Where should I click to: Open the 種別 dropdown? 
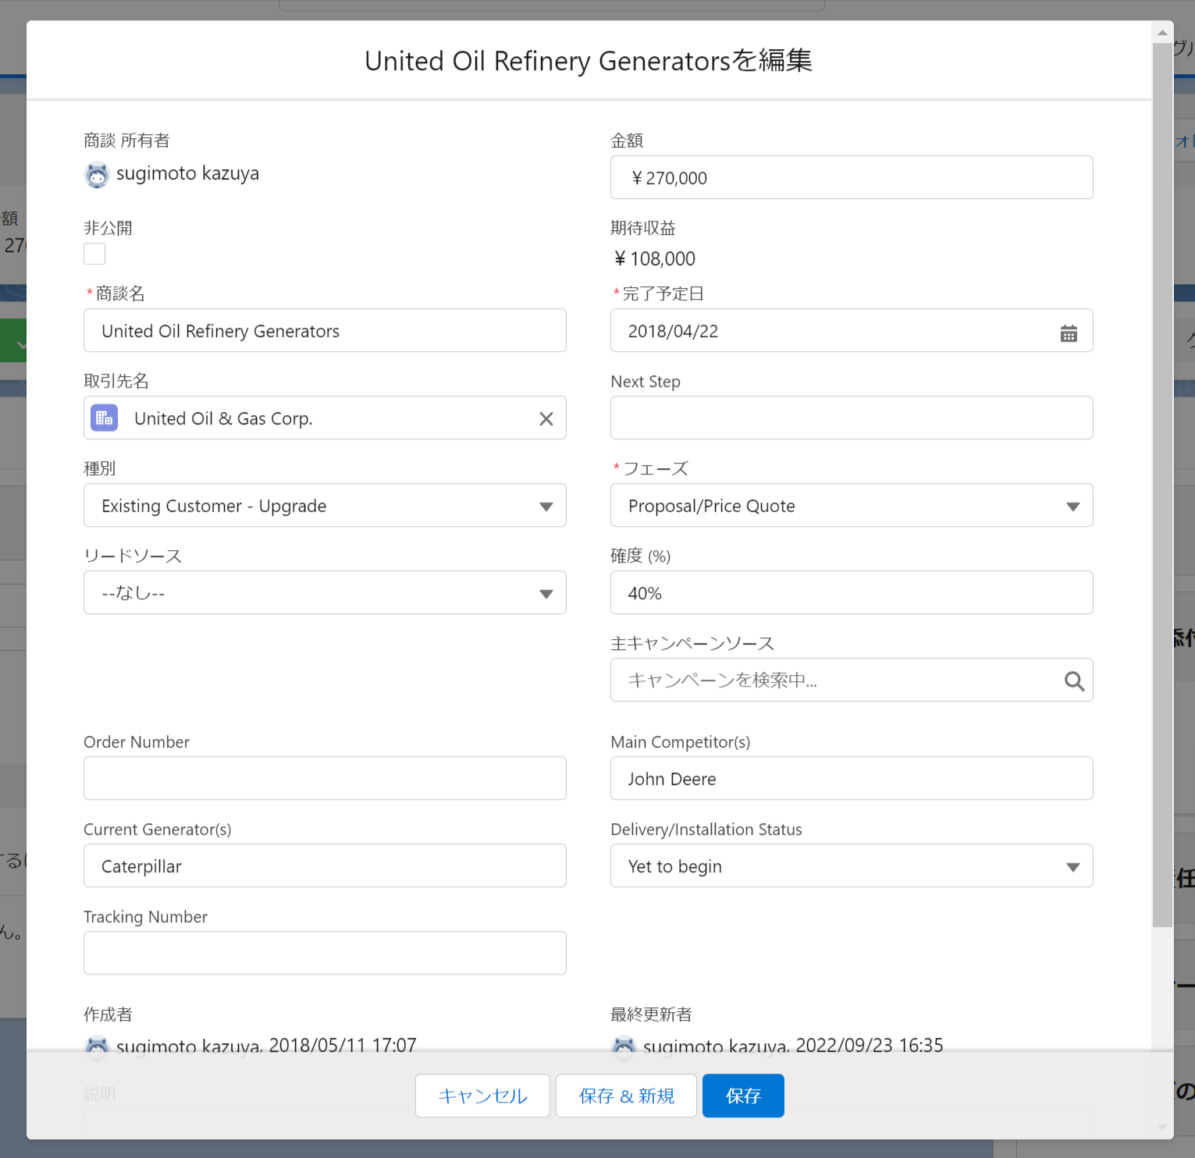(325, 505)
